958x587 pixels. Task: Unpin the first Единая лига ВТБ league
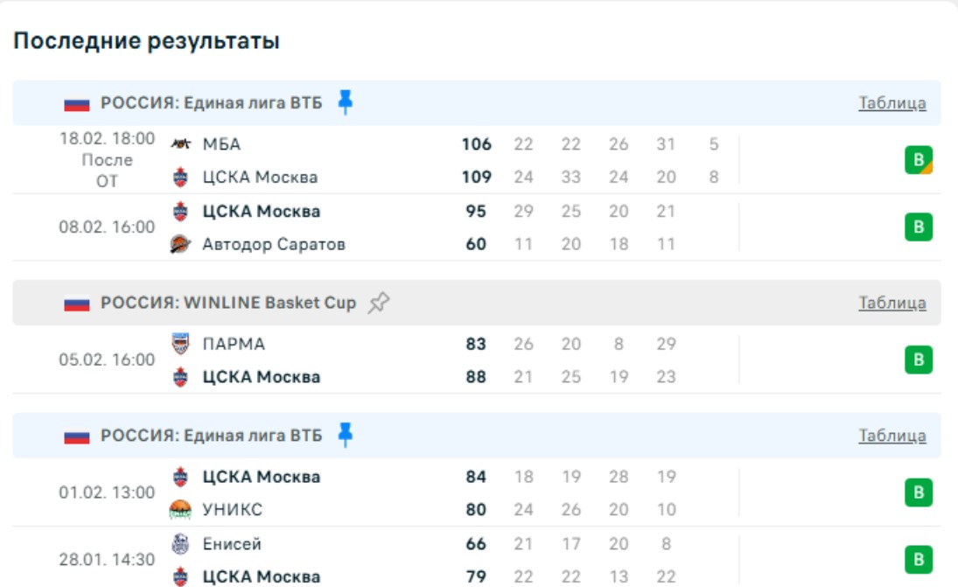coord(346,102)
